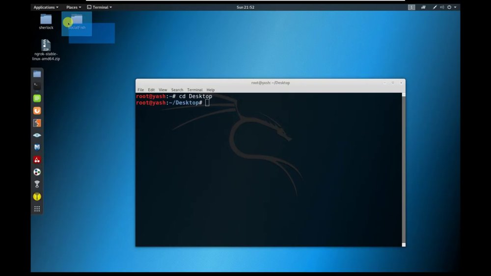This screenshot has height=276, width=491.
Task: Click the terminal prompt cursor line
Action: (x=172, y=103)
